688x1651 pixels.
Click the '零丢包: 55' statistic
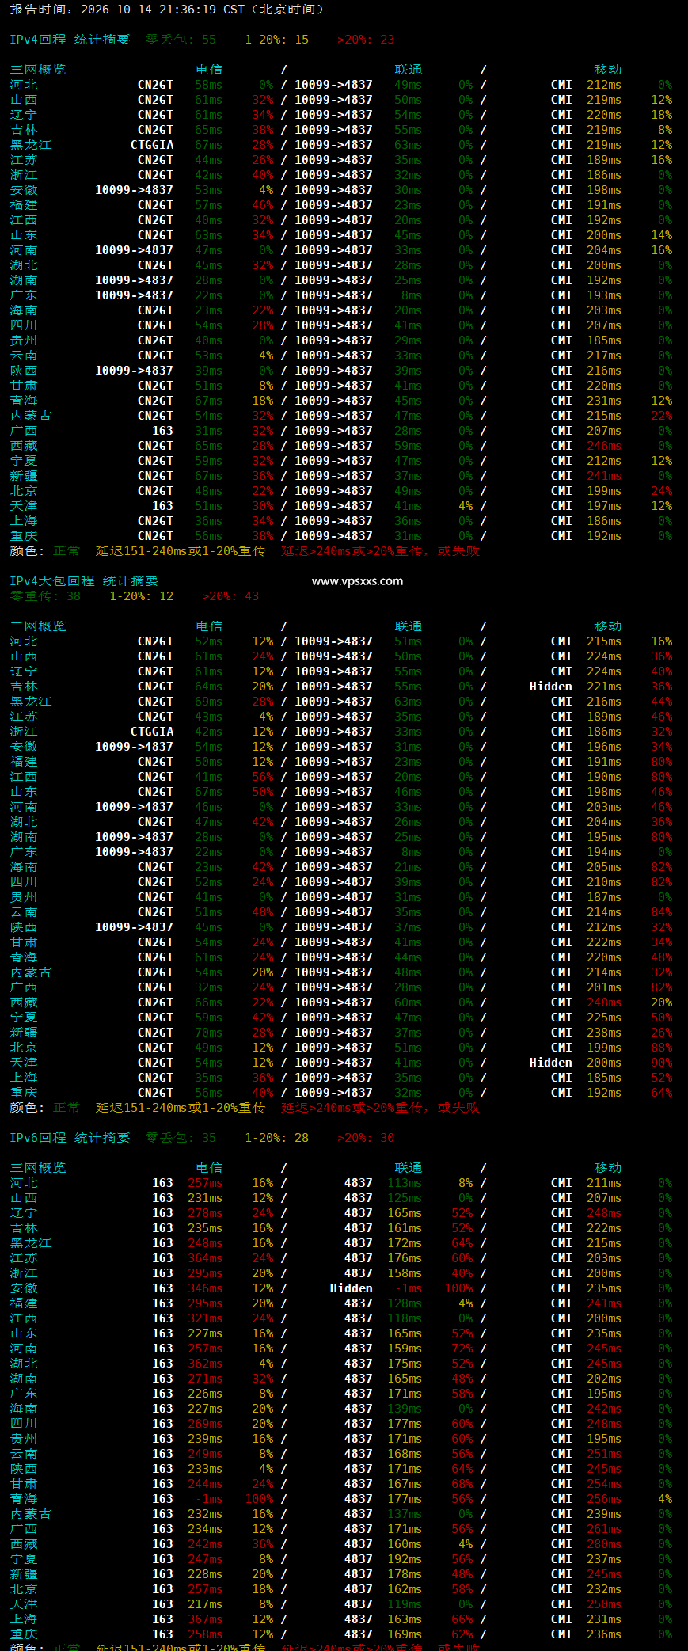point(181,40)
